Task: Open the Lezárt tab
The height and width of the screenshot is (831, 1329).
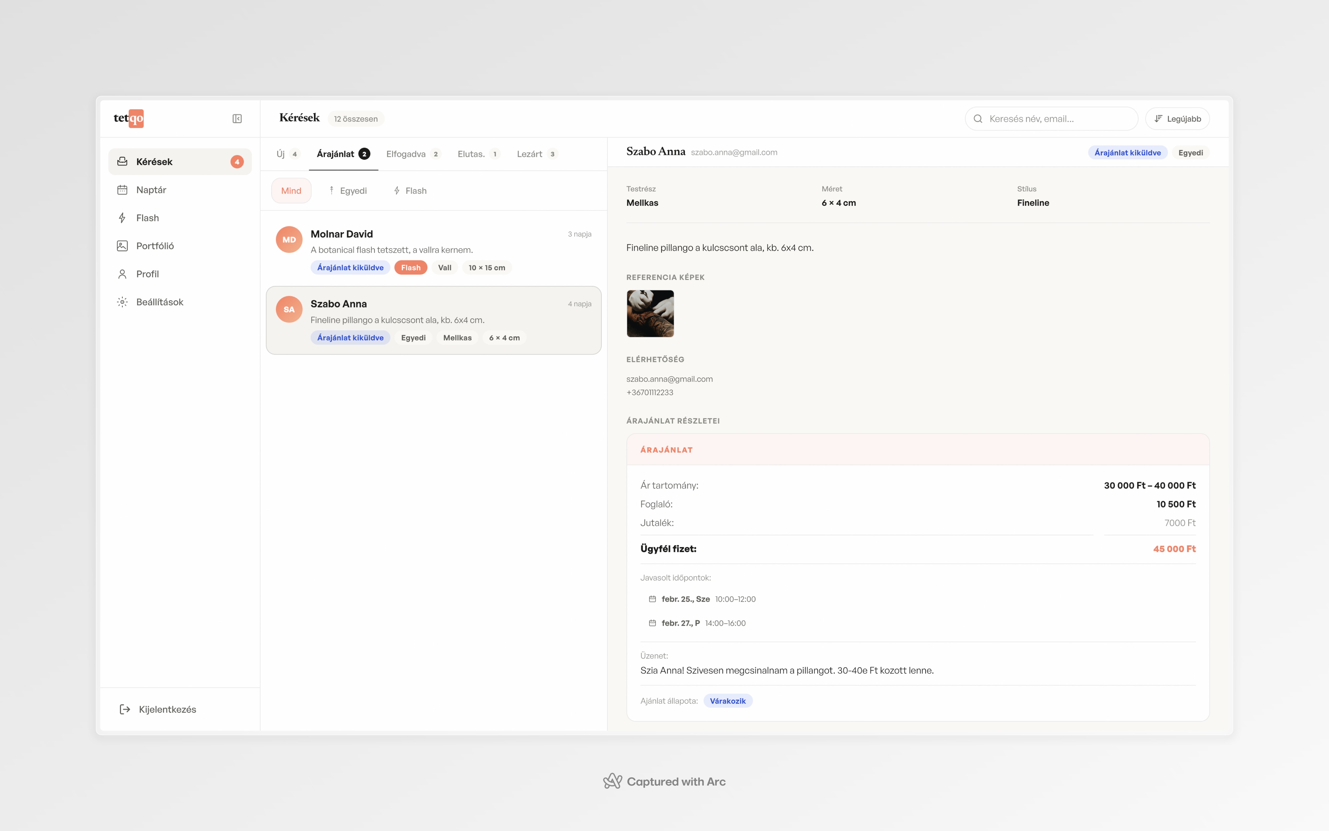Action: [x=537, y=154]
